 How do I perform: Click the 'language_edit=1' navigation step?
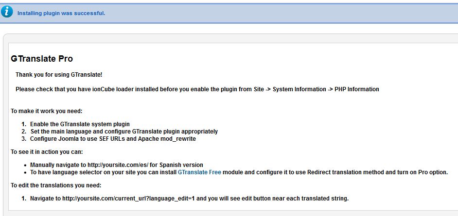[189, 199]
